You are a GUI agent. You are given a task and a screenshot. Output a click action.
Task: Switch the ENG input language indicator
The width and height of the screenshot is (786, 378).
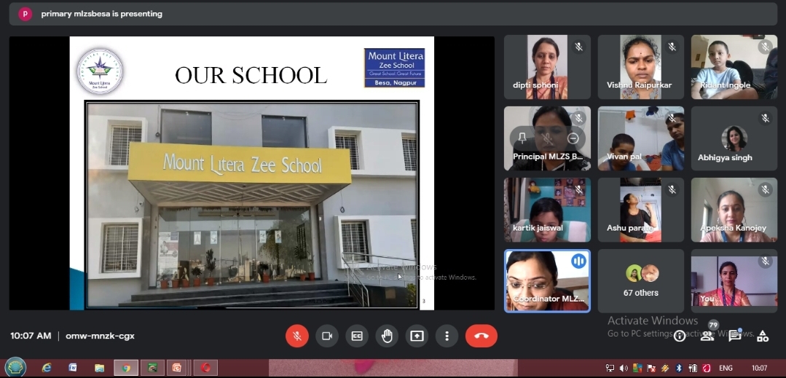pyautogui.click(x=726, y=368)
